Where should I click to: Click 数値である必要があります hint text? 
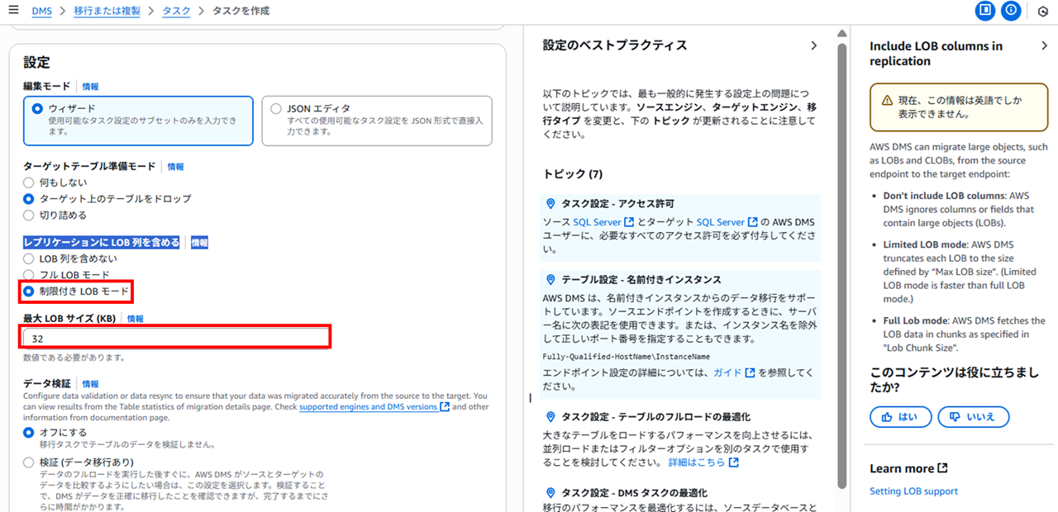pyautogui.click(x=74, y=358)
